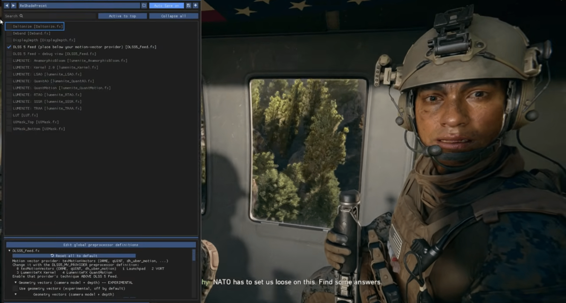Enable LUMENITE: QuantAO checkbox
Viewport: 566px width, 303px height.
point(9,81)
